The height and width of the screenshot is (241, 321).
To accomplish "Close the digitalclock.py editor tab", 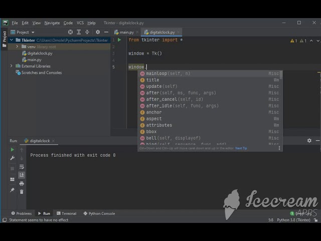I will (179, 32).
